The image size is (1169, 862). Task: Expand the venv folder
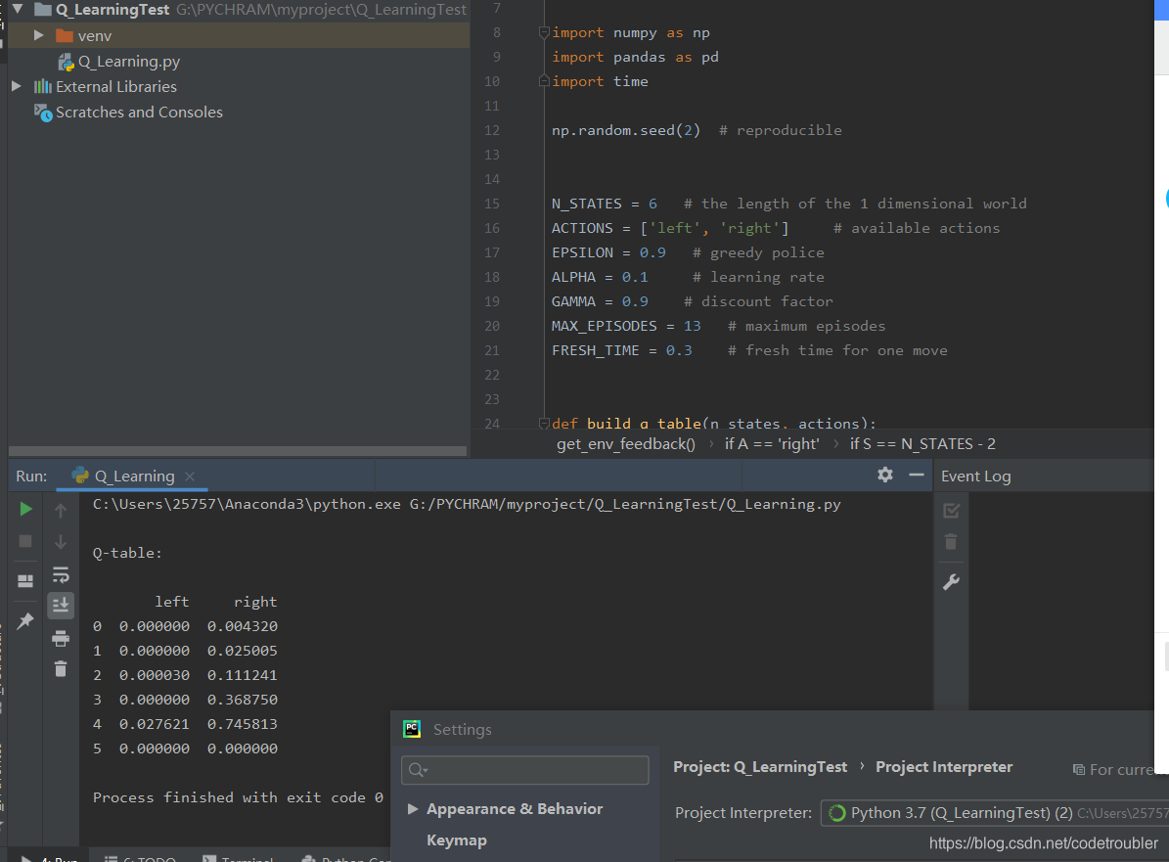39,35
